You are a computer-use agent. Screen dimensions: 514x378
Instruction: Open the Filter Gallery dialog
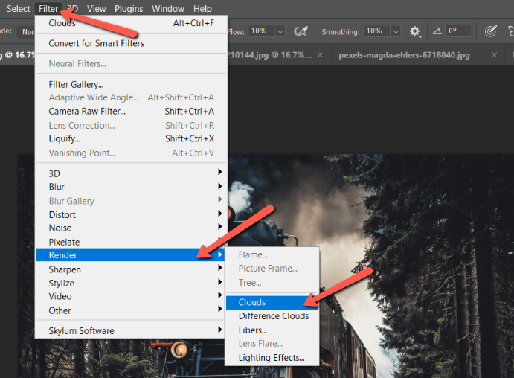coord(76,84)
